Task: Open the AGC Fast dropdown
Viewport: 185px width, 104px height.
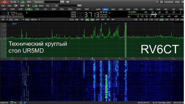Action: click(19, 20)
